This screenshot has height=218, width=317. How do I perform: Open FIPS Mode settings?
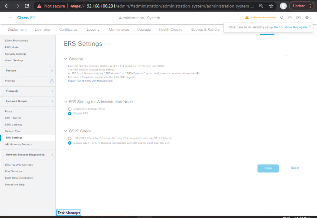coord(12,47)
